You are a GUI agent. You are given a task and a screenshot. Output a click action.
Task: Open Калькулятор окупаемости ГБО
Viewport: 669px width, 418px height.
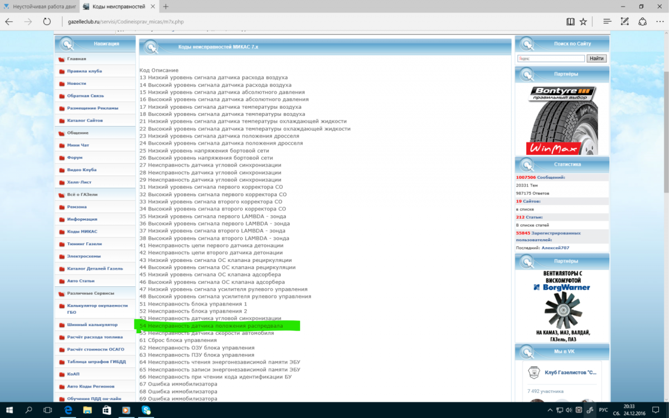click(97, 309)
